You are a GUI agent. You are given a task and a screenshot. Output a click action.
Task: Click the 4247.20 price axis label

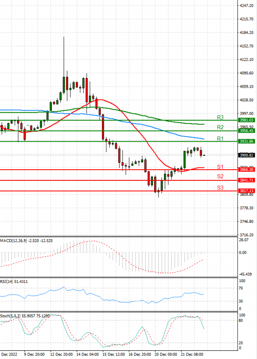[246, 6]
